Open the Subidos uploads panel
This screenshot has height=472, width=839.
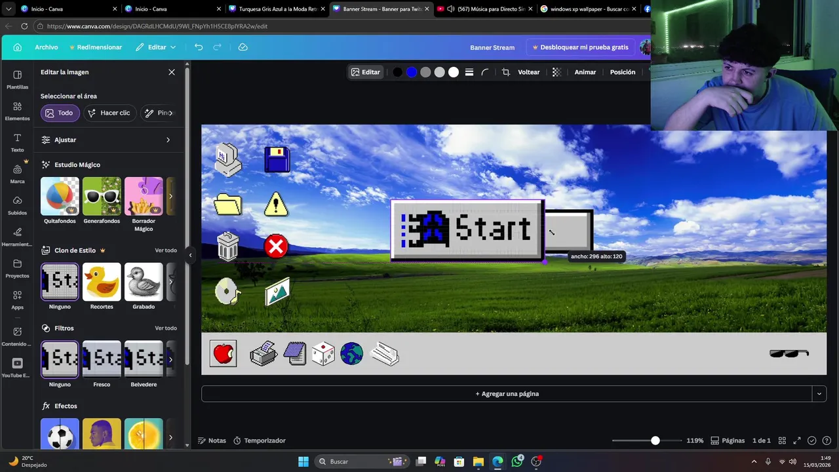(17, 205)
